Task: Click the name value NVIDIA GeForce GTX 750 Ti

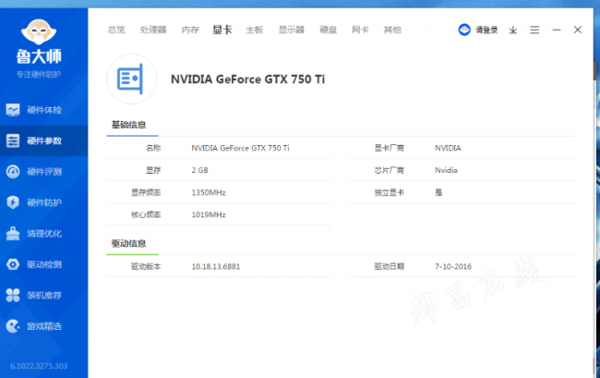Action: (240, 148)
